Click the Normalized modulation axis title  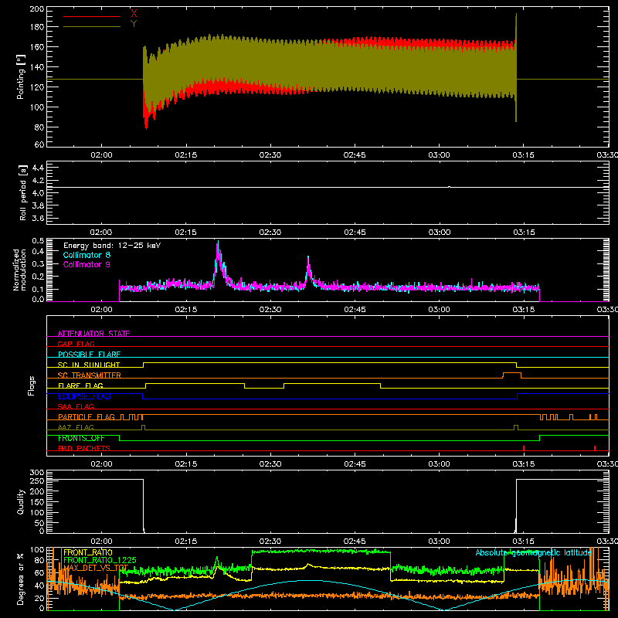tap(20, 270)
